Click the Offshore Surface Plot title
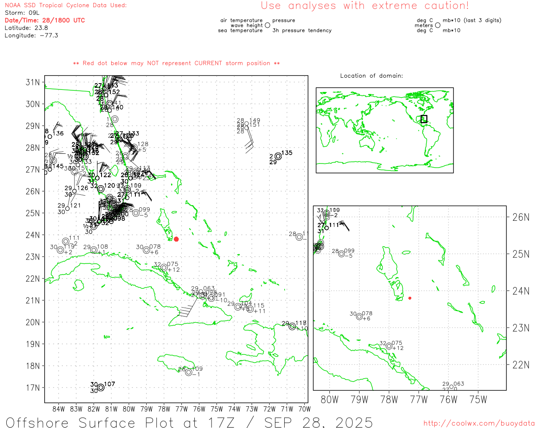The height and width of the screenshot is (428, 535). (189, 422)
